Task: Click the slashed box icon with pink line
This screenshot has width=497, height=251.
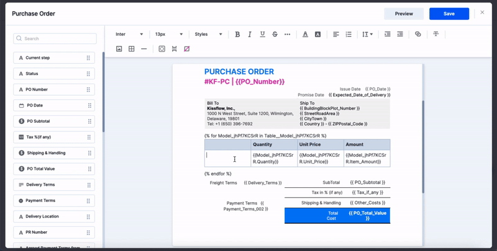Action: [187, 49]
